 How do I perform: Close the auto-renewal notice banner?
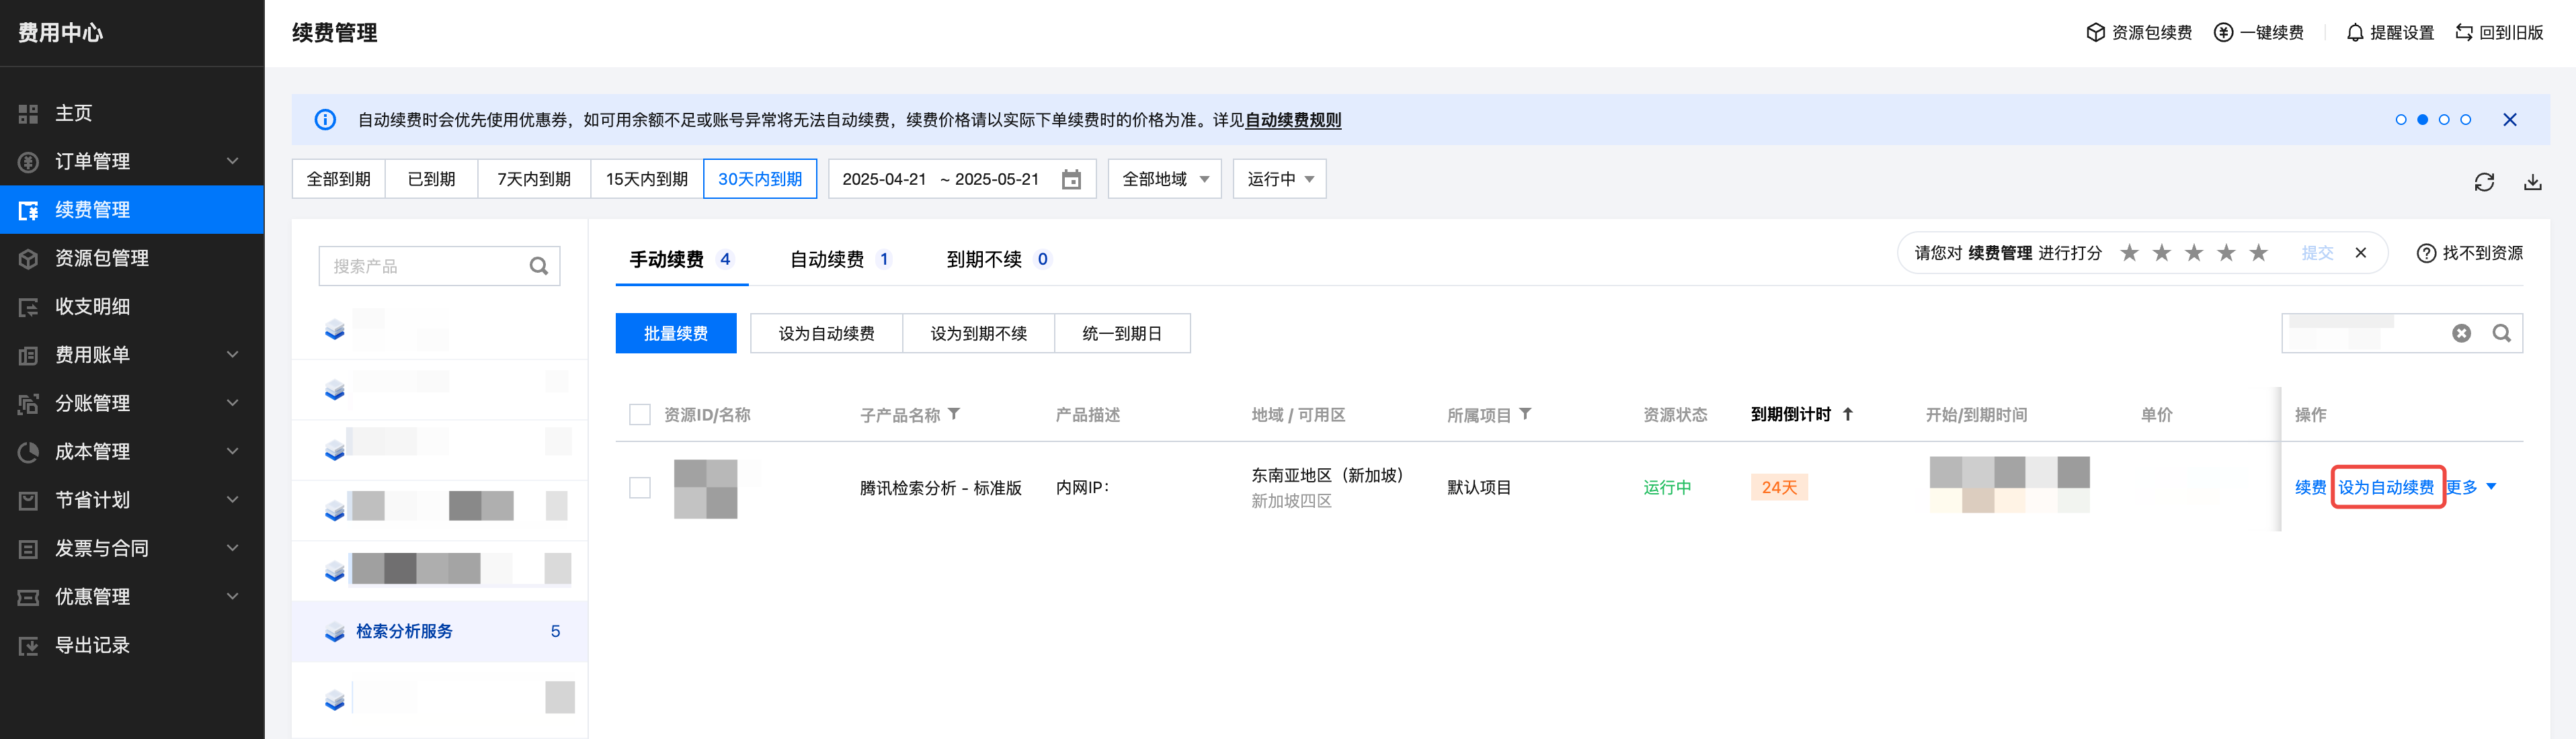[2509, 120]
